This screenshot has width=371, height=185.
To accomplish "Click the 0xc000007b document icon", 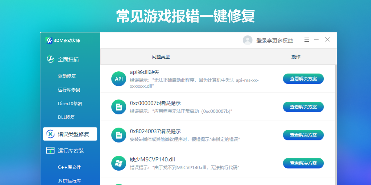I will 119,107.
